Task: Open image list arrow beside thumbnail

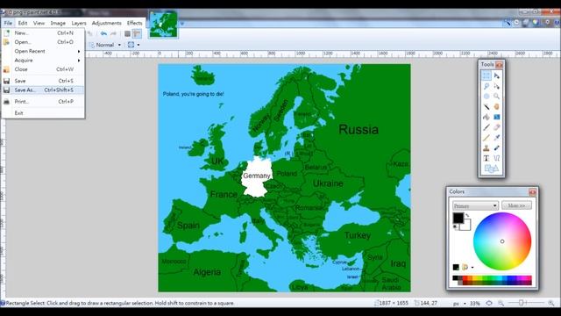Action: click(181, 24)
